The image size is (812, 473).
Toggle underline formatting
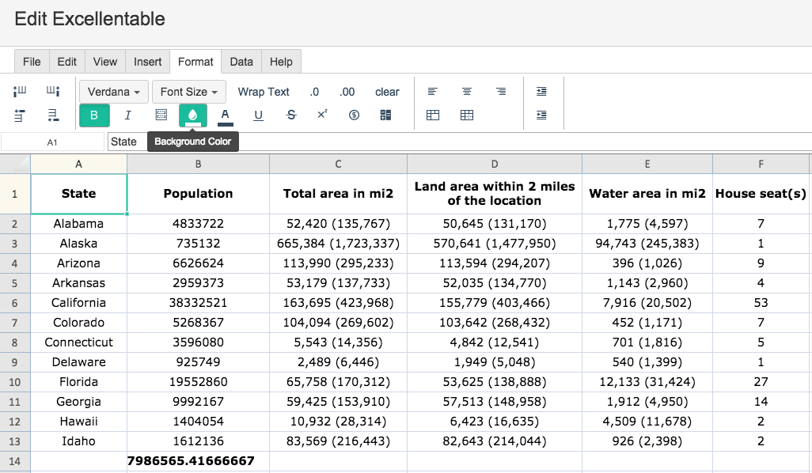pyautogui.click(x=258, y=115)
